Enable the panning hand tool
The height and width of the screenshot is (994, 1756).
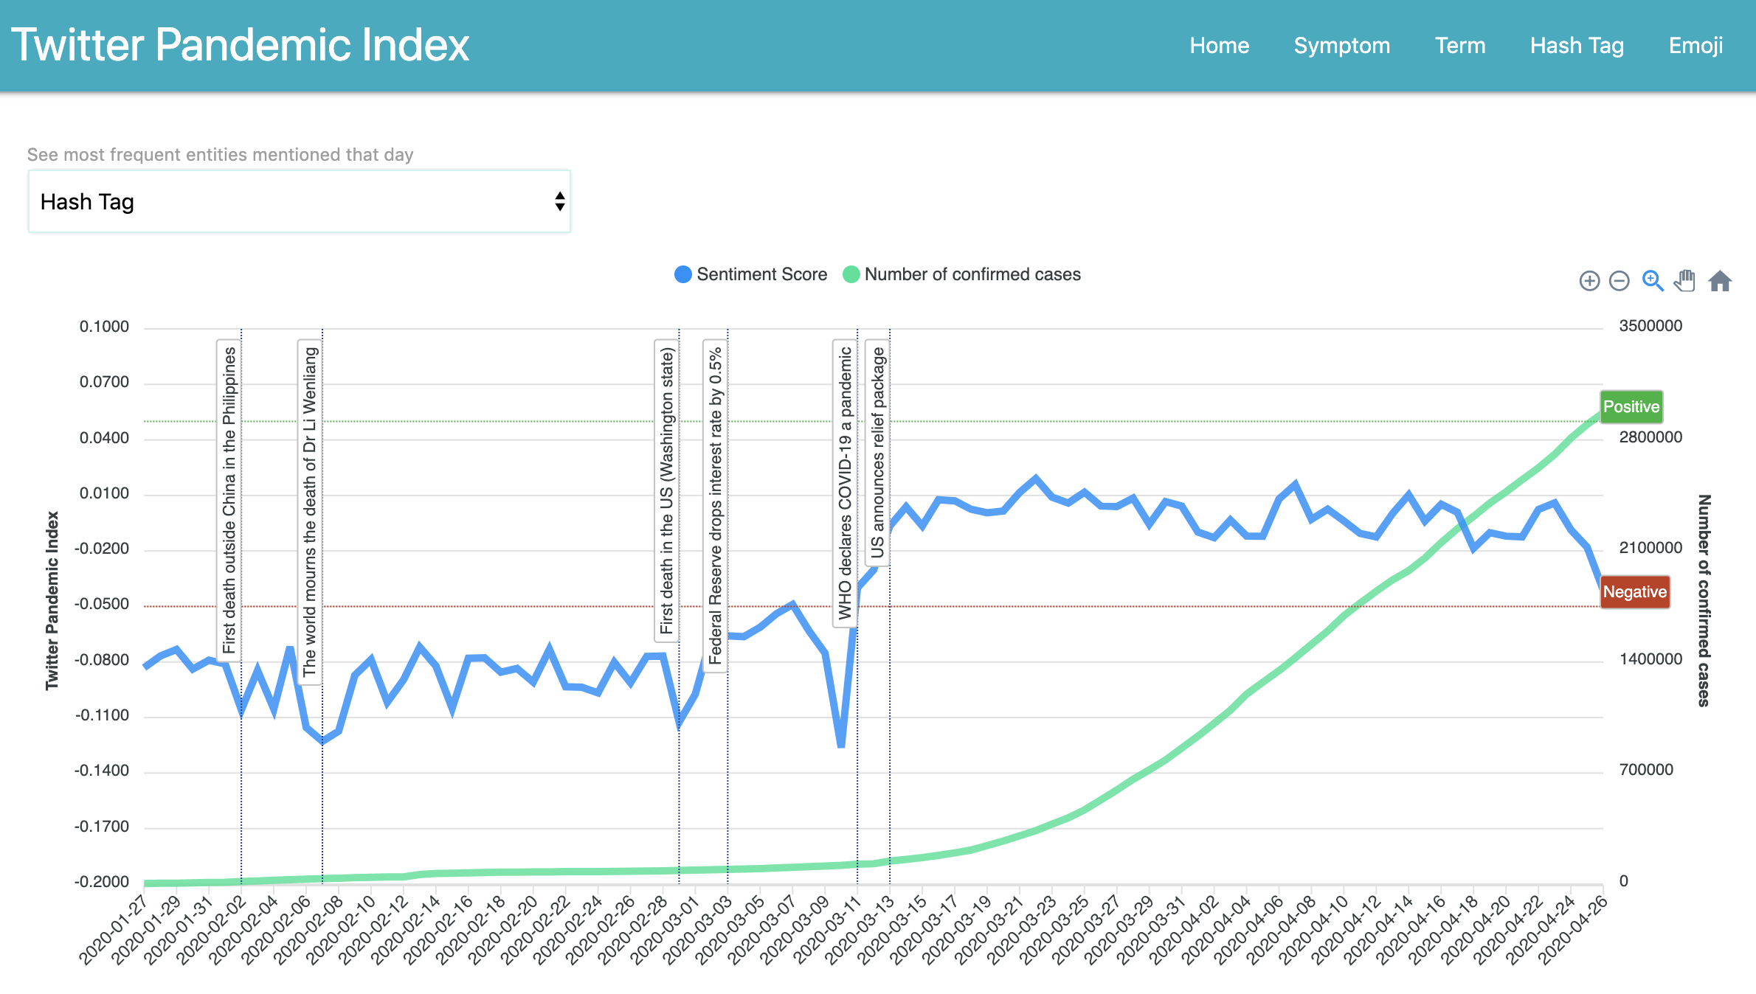(x=1684, y=281)
